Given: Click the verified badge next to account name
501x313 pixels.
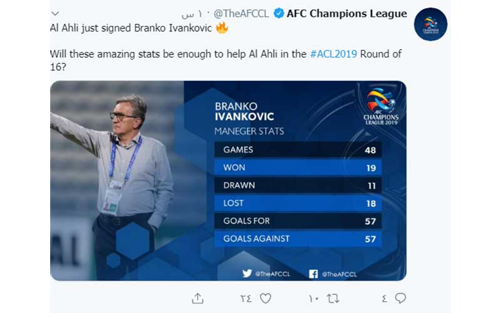Looking at the screenshot, I should (279, 13).
